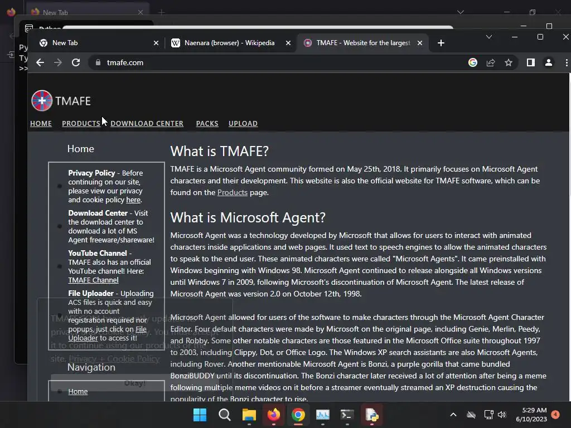Open the HOME navigation link
The image size is (571, 428).
coord(41,123)
